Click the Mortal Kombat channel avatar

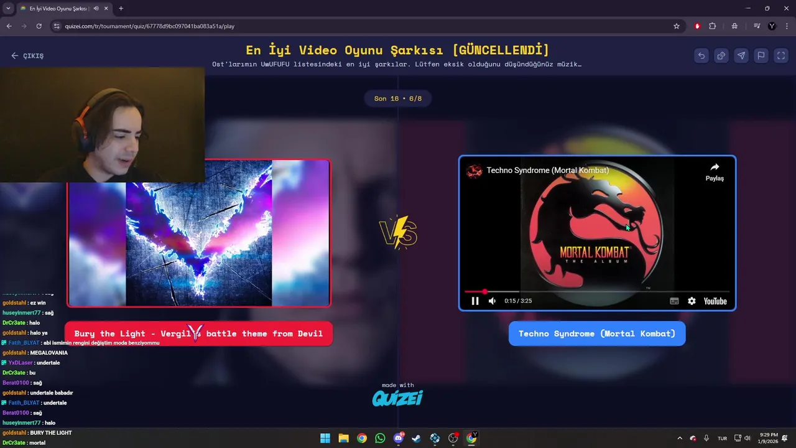click(x=474, y=170)
